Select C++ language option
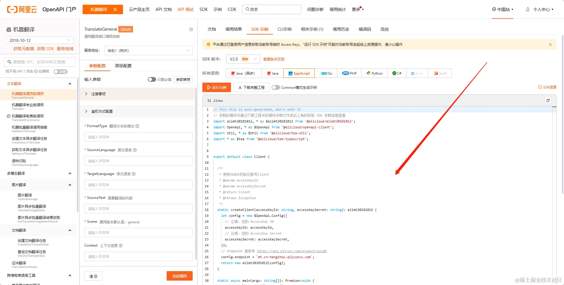The width and height of the screenshot is (564, 285). 417,73
